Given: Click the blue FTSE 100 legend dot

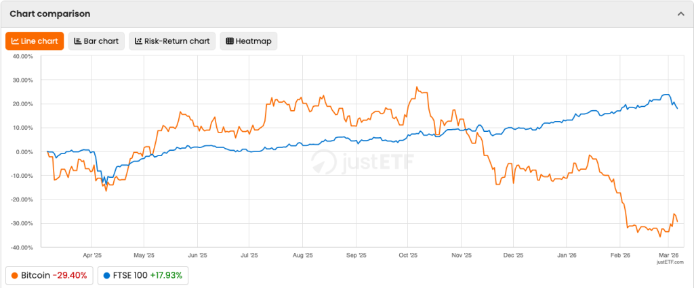Looking at the screenshot, I should (x=107, y=276).
